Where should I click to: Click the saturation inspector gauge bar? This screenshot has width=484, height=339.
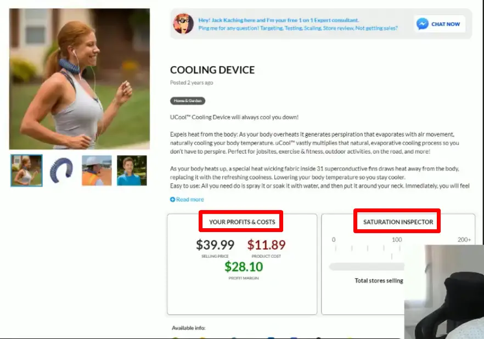[367, 267]
